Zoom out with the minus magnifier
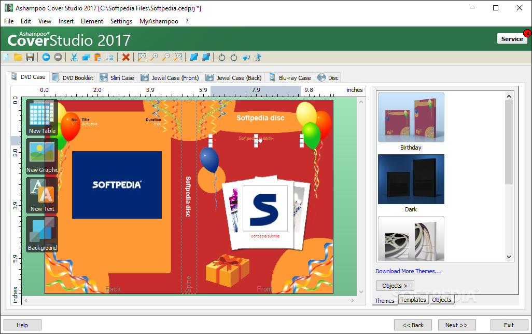532x334 pixels. point(166,57)
